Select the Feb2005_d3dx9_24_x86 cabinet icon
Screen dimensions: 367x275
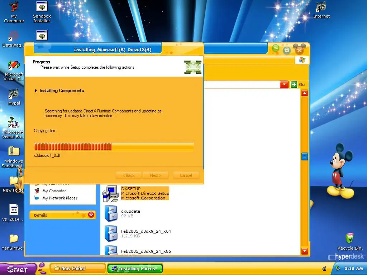click(x=111, y=250)
